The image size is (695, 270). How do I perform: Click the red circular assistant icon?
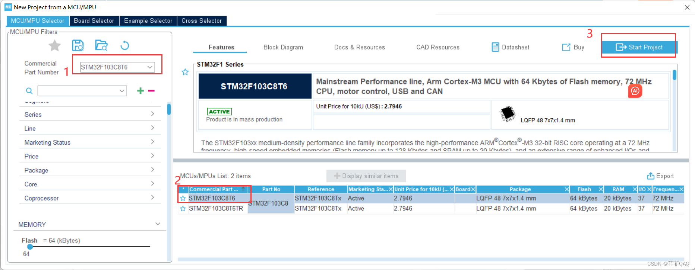(x=635, y=91)
